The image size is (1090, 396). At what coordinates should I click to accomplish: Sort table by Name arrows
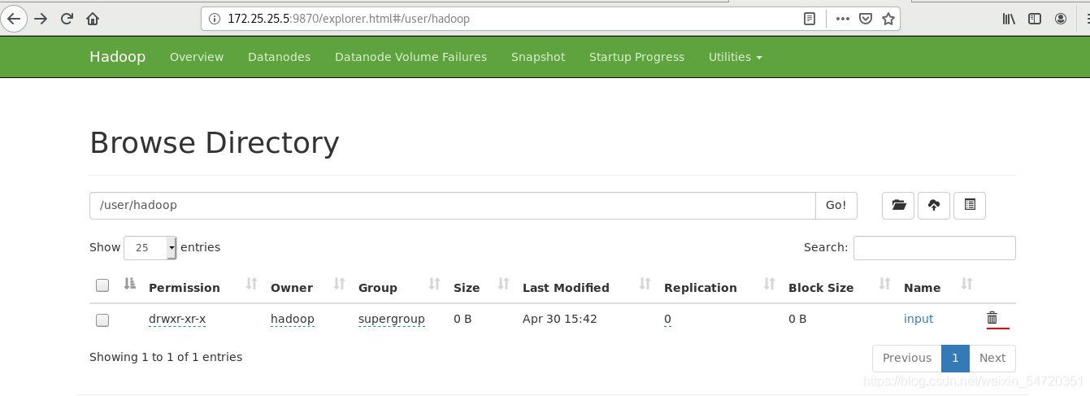[967, 284]
